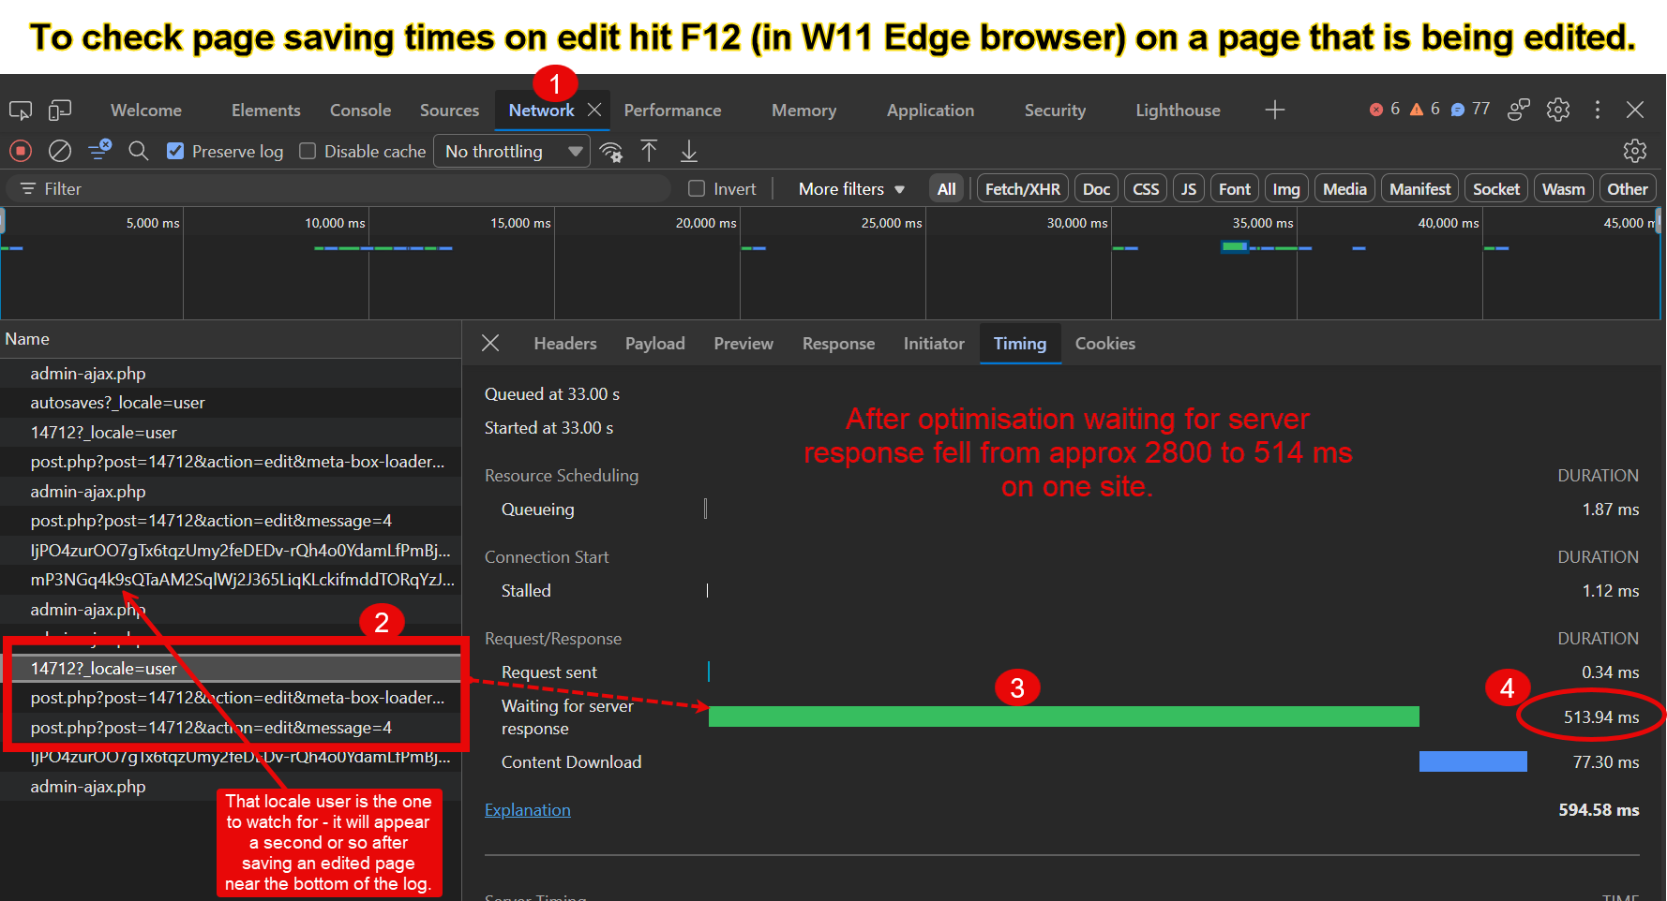Viewport: 1667px width, 901px height.
Task: Open the Security tab
Action: click(1055, 111)
